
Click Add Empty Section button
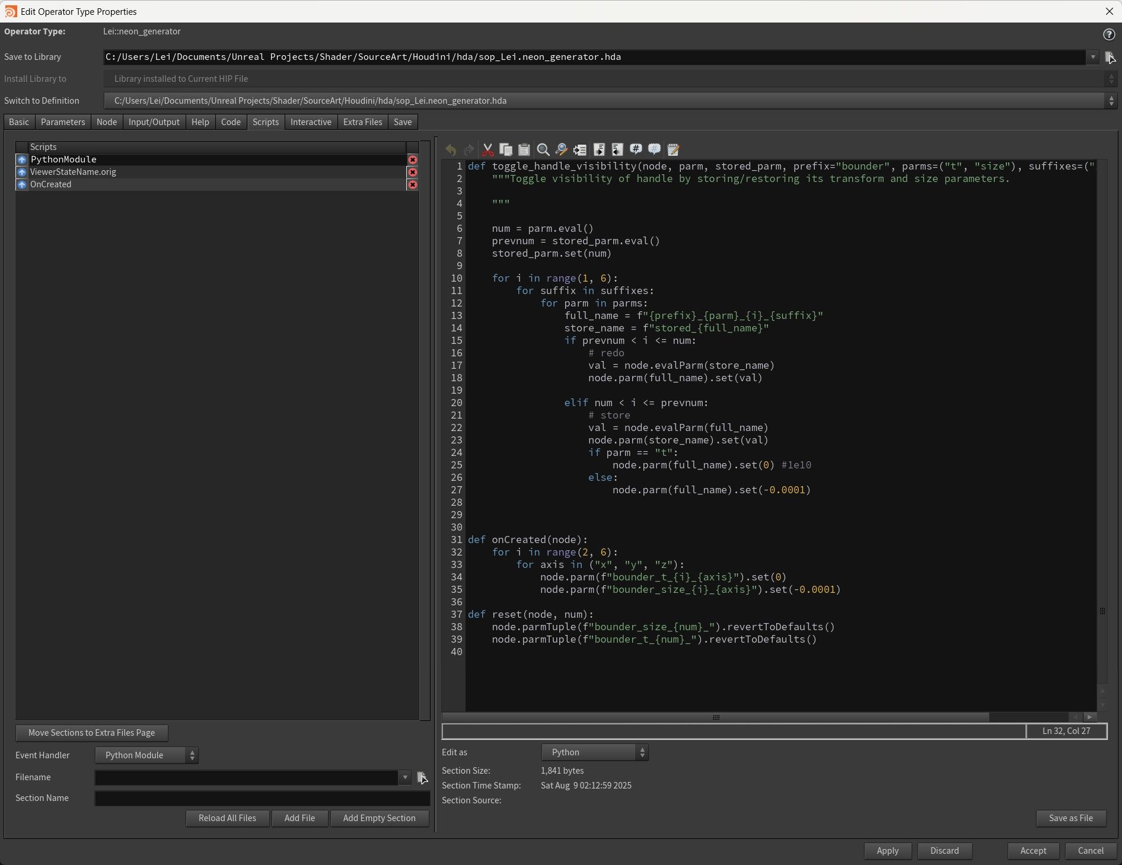[380, 818]
